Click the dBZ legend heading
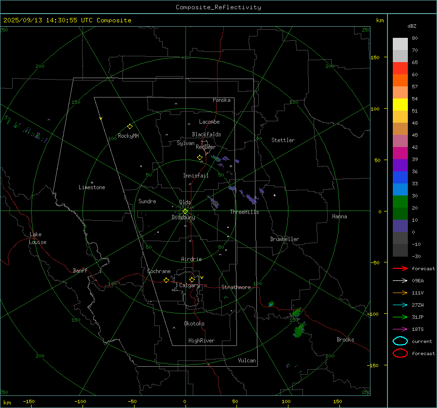Image resolution: width=437 pixels, height=408 pixels. [x=412, y=26]
